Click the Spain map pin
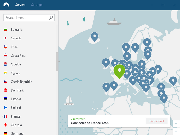This screenshot has width=180, height=135. tap(114, 86)
